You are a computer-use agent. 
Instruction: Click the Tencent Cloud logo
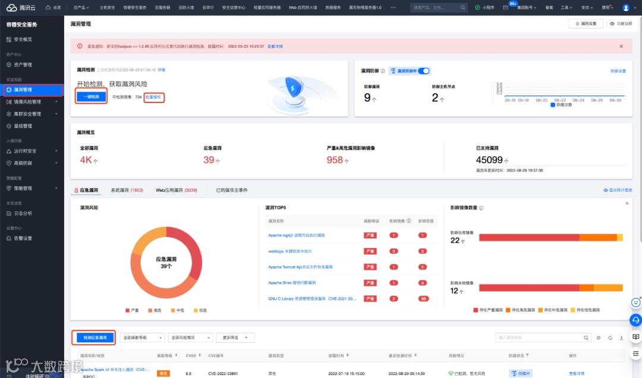click(x=20, y=7)
